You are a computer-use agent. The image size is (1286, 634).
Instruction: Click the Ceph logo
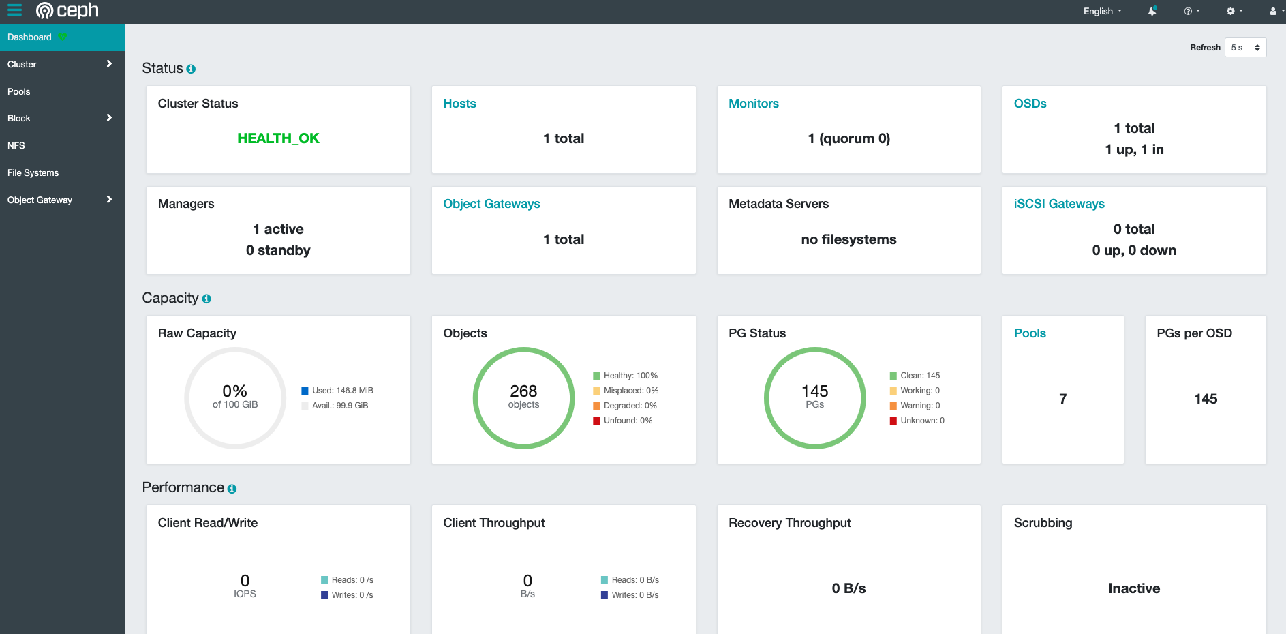pyautogui.click(x=67, y=10)
